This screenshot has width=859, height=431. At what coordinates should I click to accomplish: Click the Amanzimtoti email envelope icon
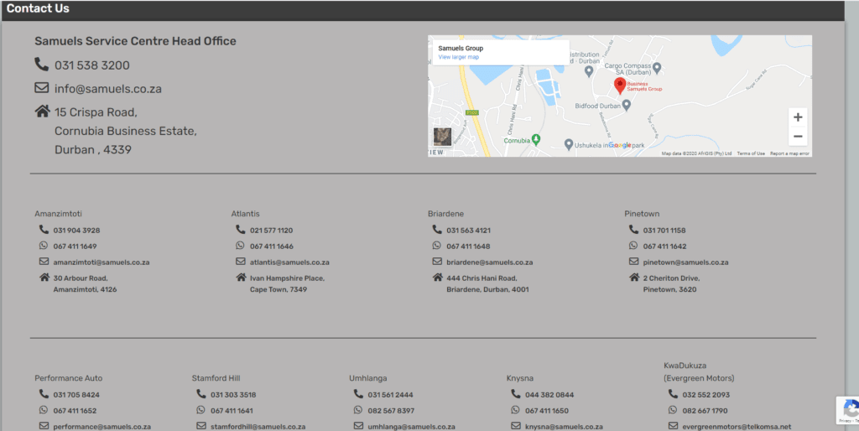tap(44, 262)
